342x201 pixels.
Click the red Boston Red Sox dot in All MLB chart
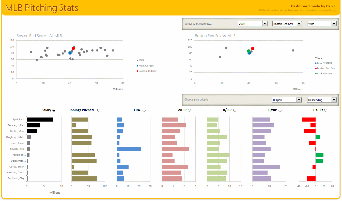[x=73, y=48]
